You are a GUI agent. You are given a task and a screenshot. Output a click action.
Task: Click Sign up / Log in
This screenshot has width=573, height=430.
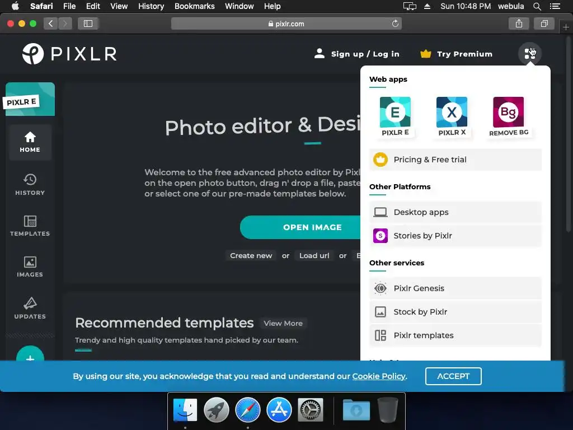pyautogui.click(x=356, y=54)
